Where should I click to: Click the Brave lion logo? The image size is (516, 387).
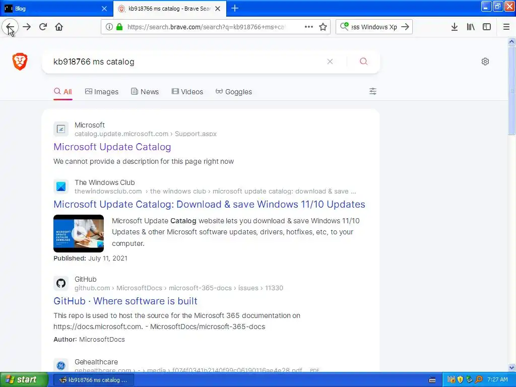[20, 61]
